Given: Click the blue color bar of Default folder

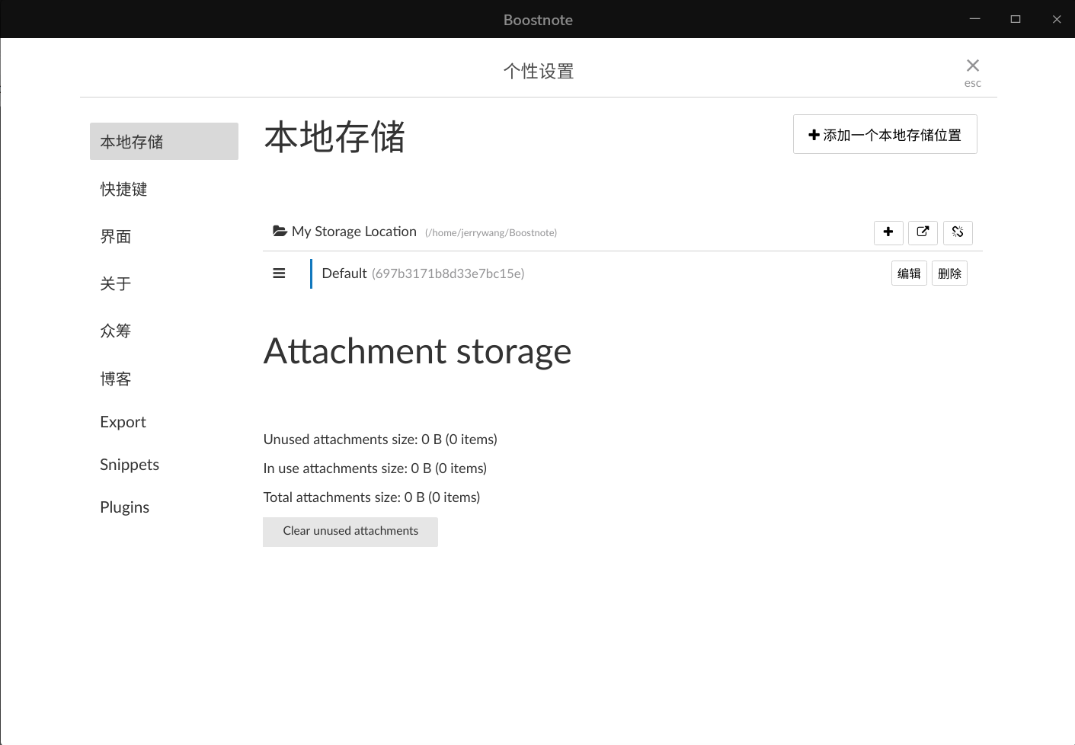Looking at the screenshot, I should pyautogui.click(x=311, y=273).
